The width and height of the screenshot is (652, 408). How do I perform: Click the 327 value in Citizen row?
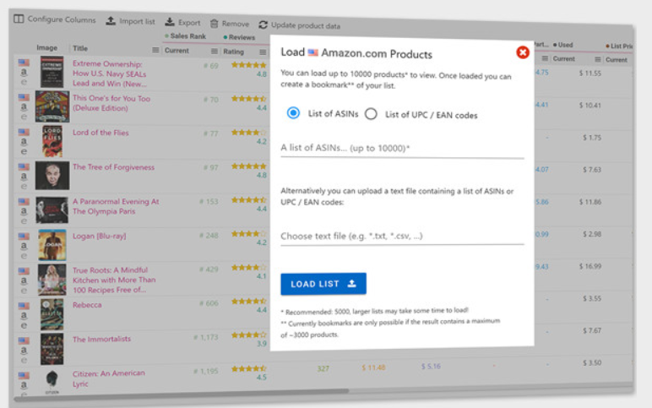click(323, 368)
